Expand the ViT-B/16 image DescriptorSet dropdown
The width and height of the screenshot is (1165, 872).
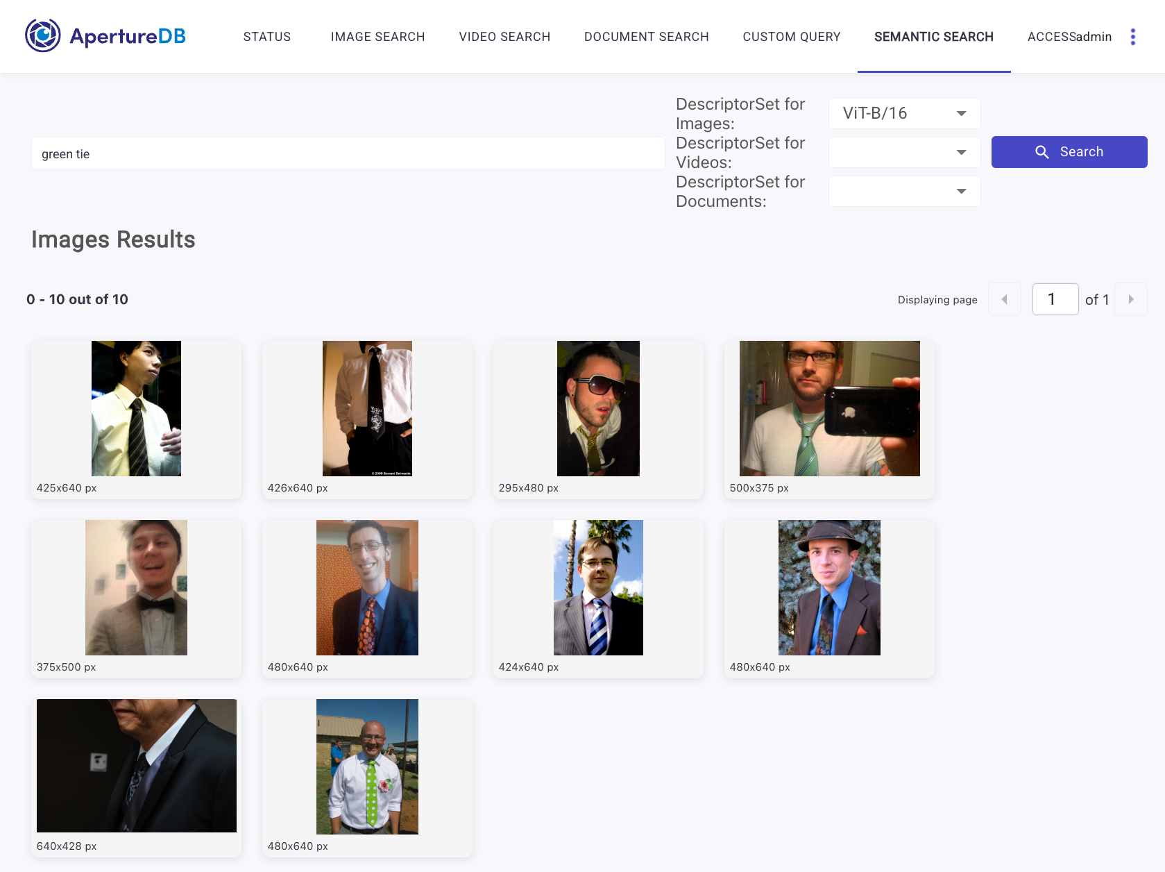[x=904, y=113]
